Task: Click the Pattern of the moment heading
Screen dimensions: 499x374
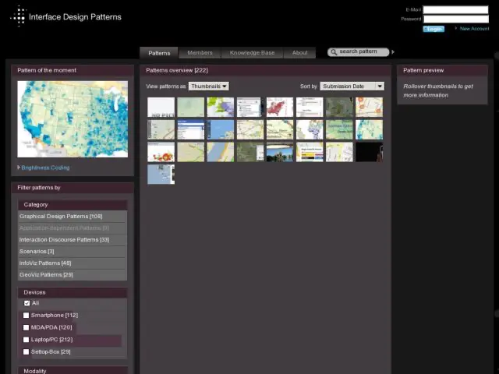Action: pos(47,70)
